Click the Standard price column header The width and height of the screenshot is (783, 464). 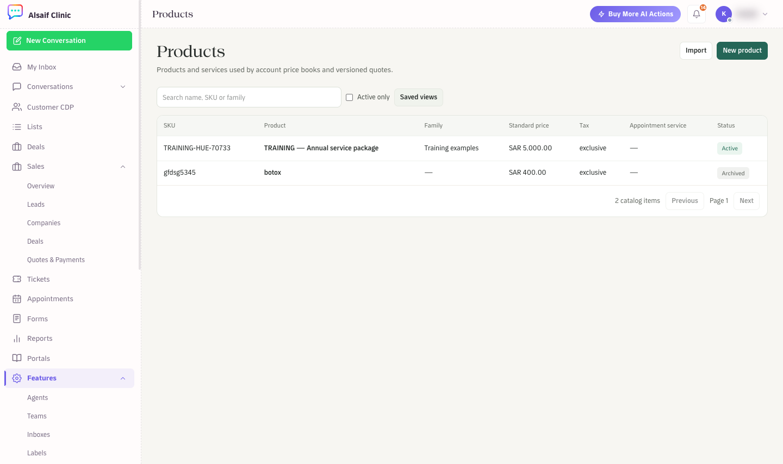[x=529, y=125]
